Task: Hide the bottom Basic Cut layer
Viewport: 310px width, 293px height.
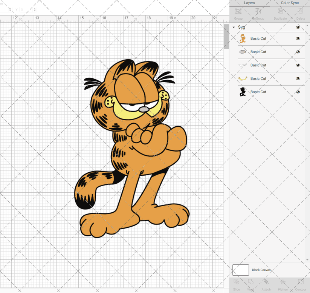Action: 298,92
